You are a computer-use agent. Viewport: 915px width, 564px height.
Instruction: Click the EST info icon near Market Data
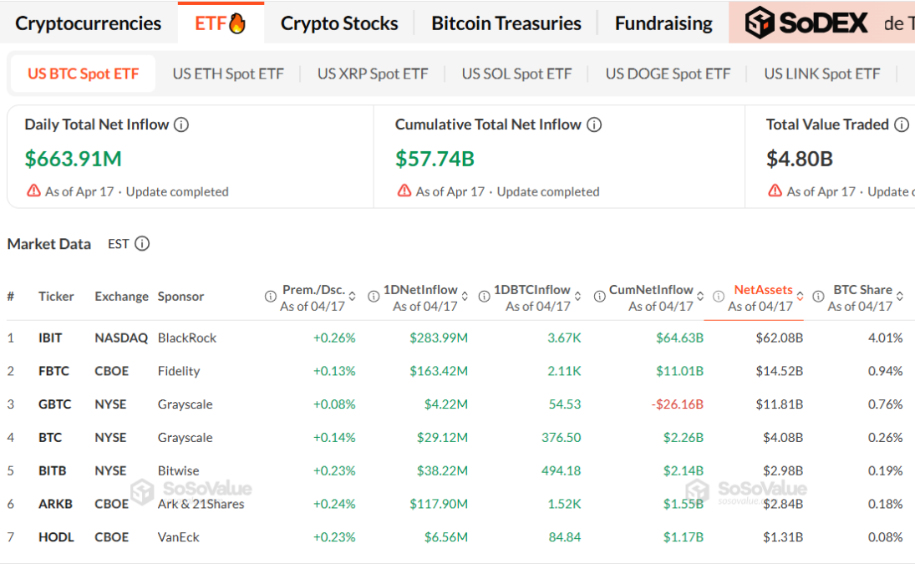(x=141, y=244)
